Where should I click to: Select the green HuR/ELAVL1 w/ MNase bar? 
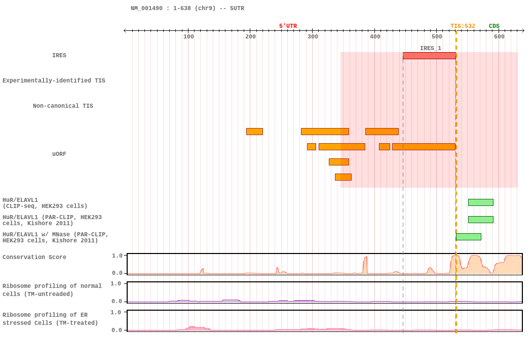click(468, 237)
